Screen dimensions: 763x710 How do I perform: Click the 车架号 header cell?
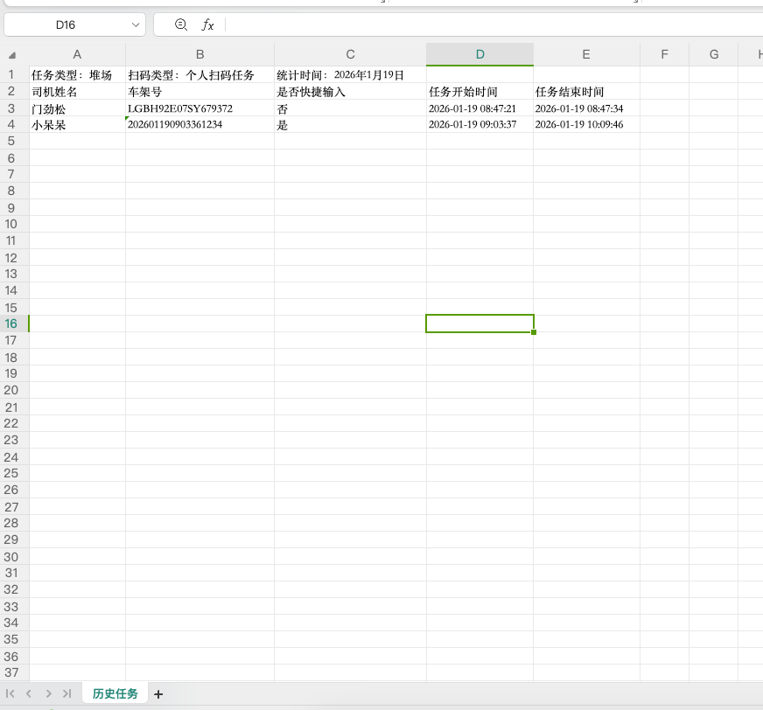click(199, 92)
